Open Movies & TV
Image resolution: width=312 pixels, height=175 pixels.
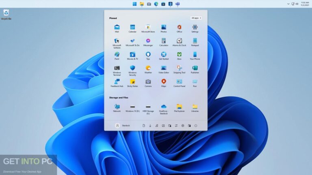coord(132,56)
